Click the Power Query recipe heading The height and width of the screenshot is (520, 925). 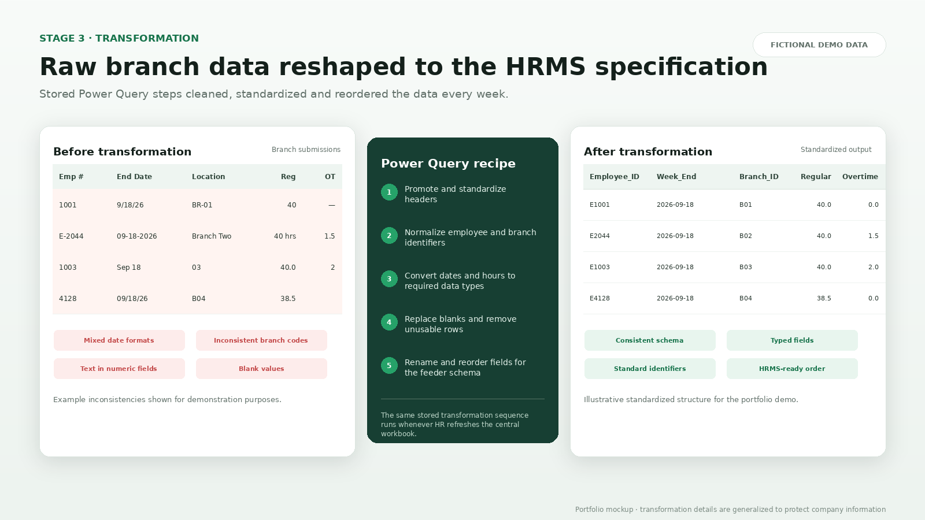448,164
